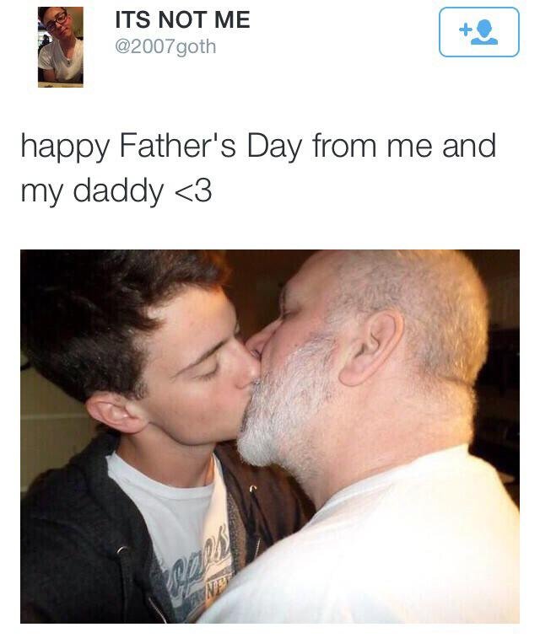Click the @2007goth handle
Viewport: 540px width, 638px height.
[x=165, y=46]
